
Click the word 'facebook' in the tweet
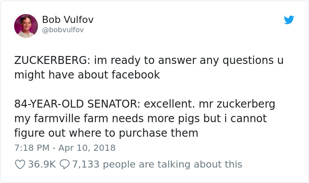(136, 75)
